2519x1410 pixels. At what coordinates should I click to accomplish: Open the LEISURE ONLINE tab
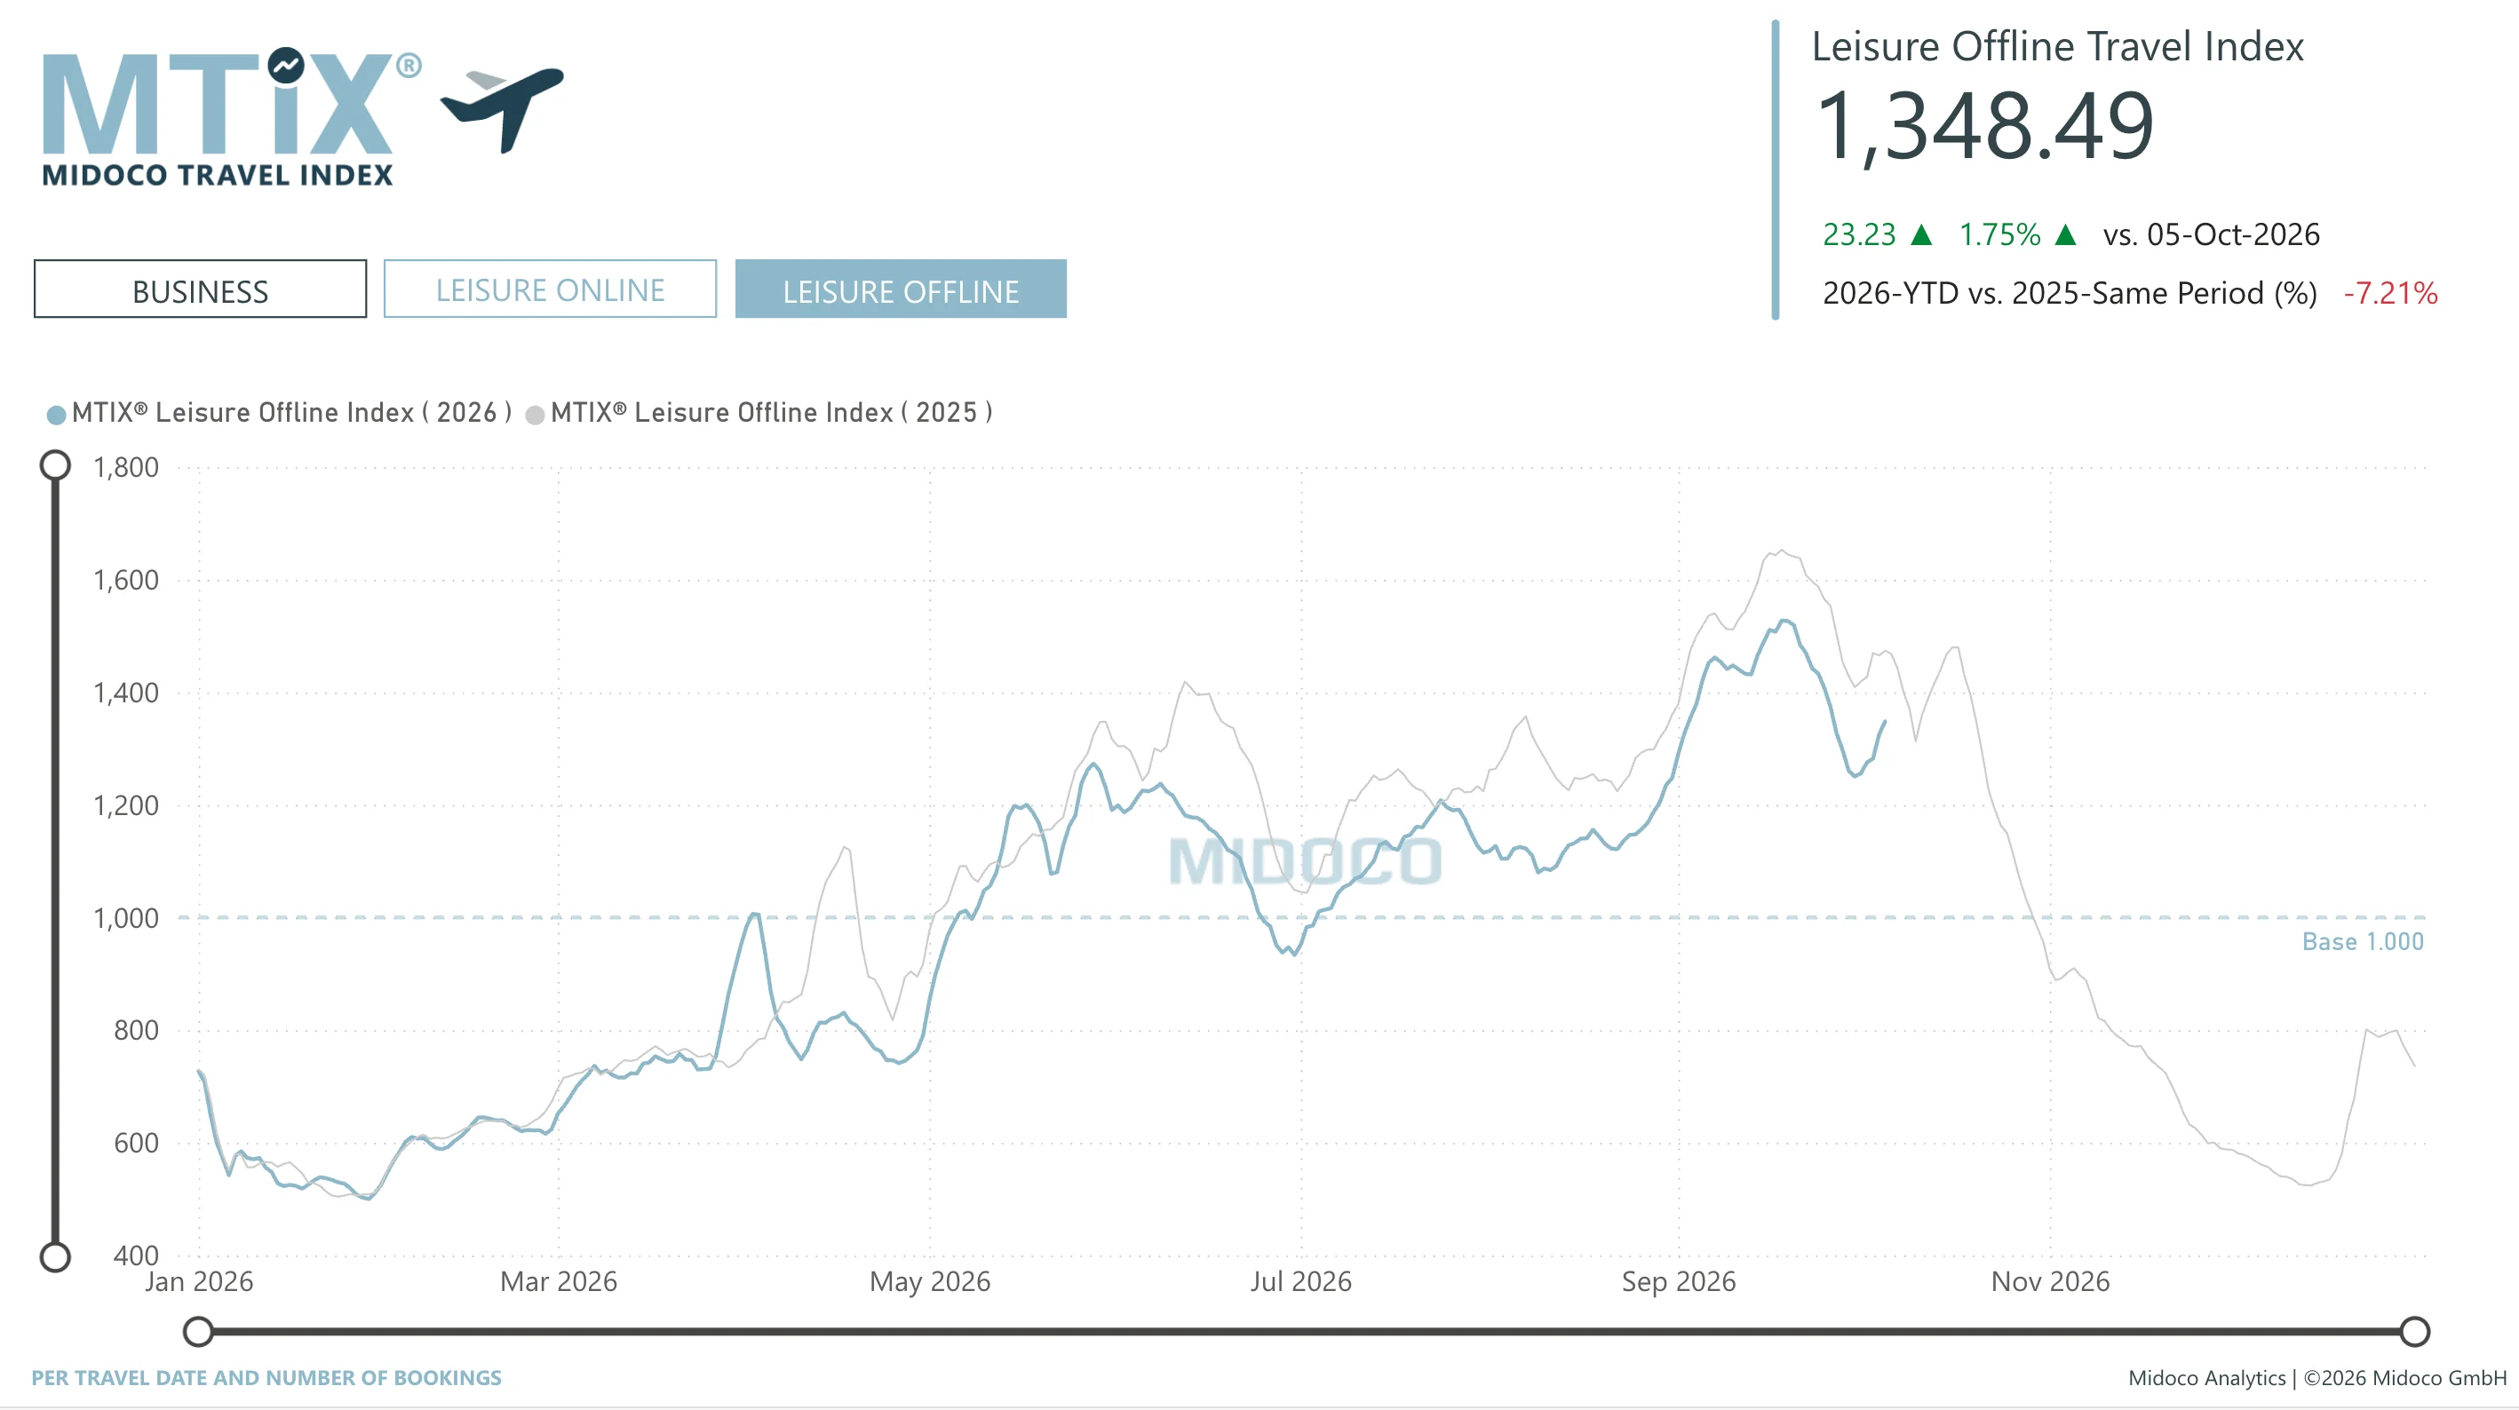point(550,289)
